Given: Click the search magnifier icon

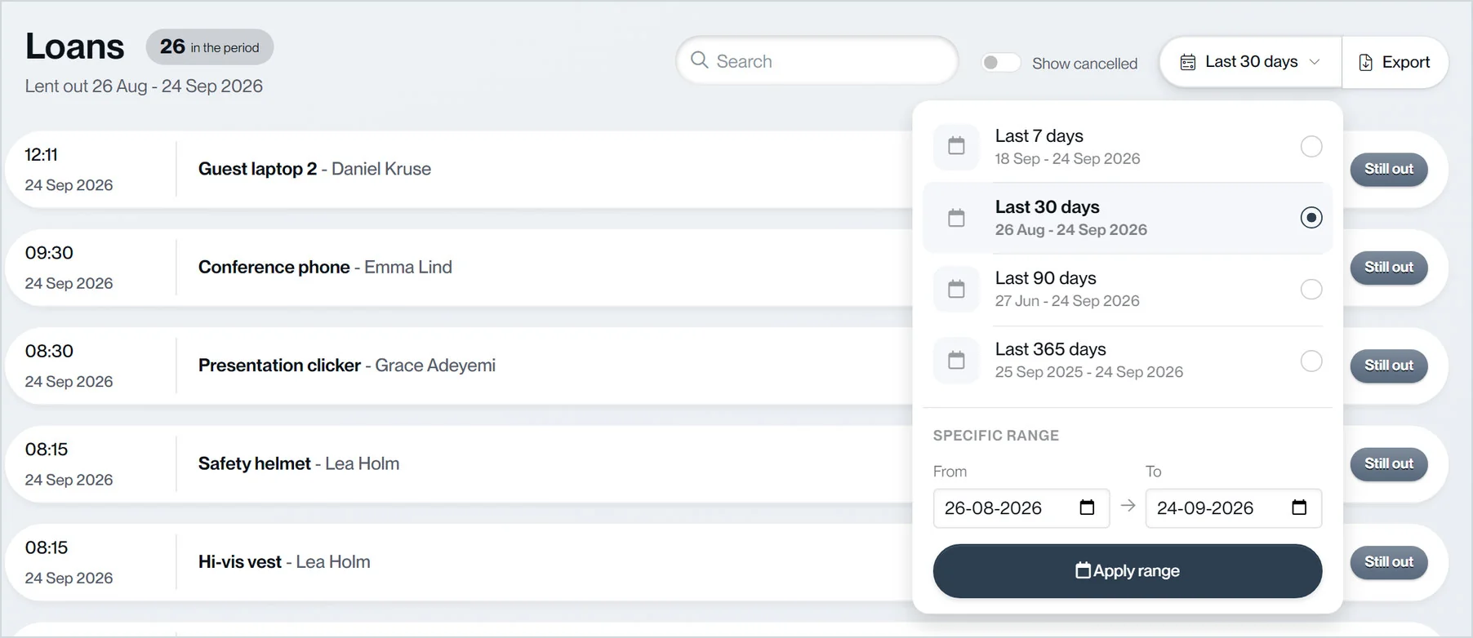Looking at the screenshot, I should [699, 60].
